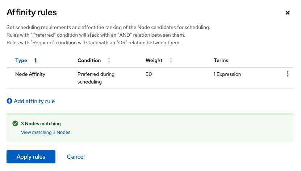Viewport: 301px width, 171px height.
Task: Click the sort arrows icon beside Condition
Action: click(109, 60)
